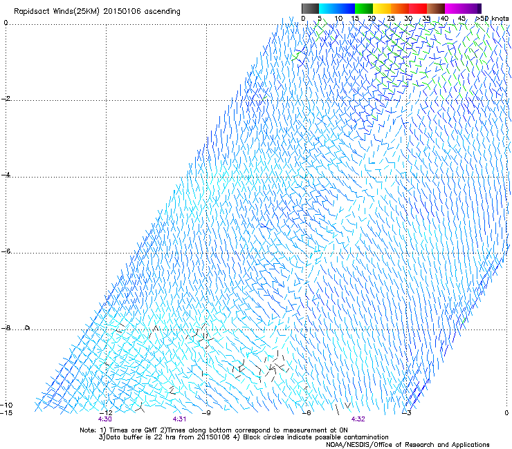The height and width of the screenshot is (449, 512).
Task: Select the red 30–35 knots color swatch
Action: click(x=418, y=8)
